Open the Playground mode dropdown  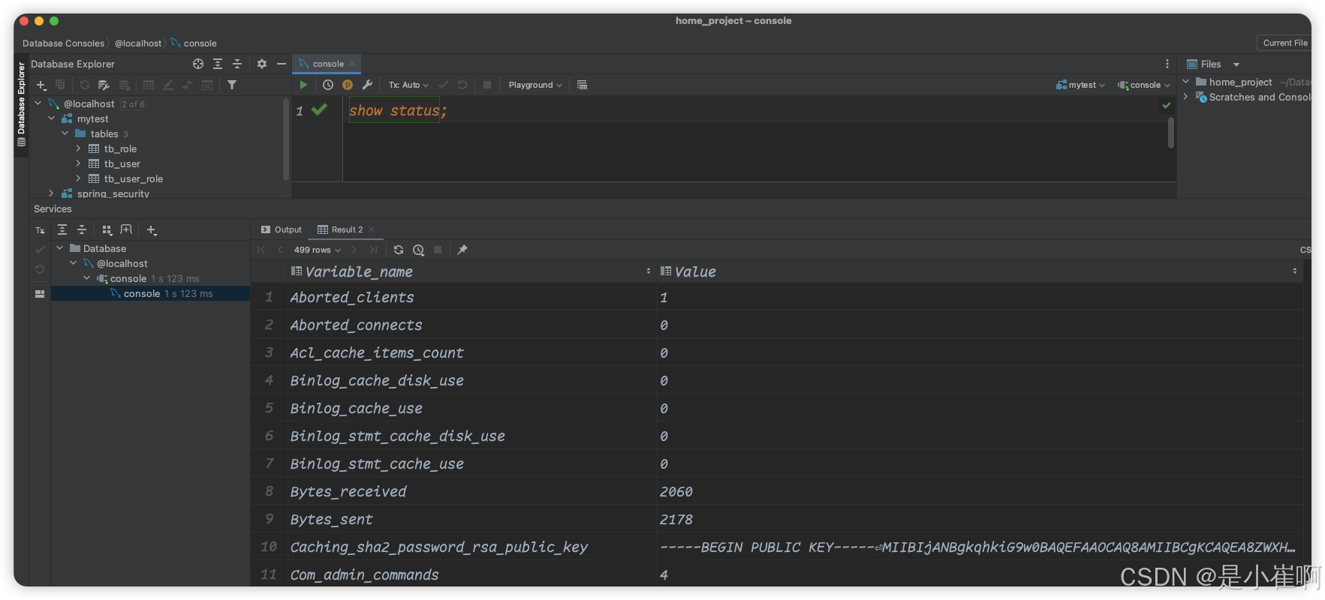[x=535, y=85]
